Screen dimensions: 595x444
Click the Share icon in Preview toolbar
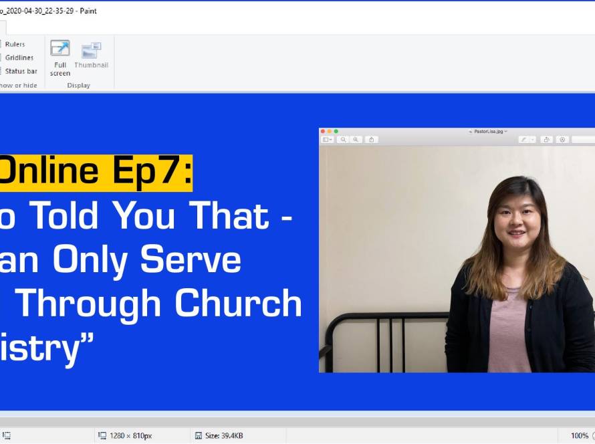(372, 140)
